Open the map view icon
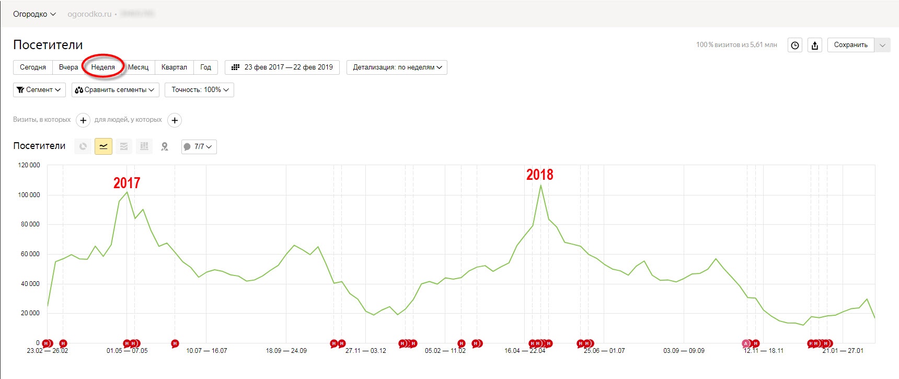Screen dimensions: 899x379 click(x=165, y=146)
